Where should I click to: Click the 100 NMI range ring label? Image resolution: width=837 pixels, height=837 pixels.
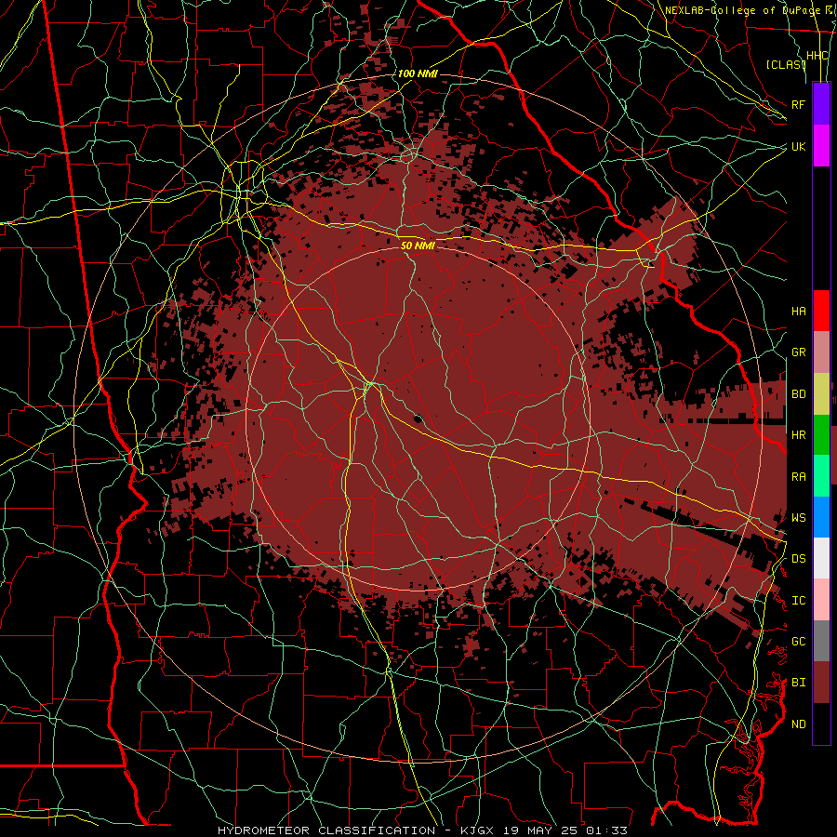pyautogui.click(x=418, y=73)
